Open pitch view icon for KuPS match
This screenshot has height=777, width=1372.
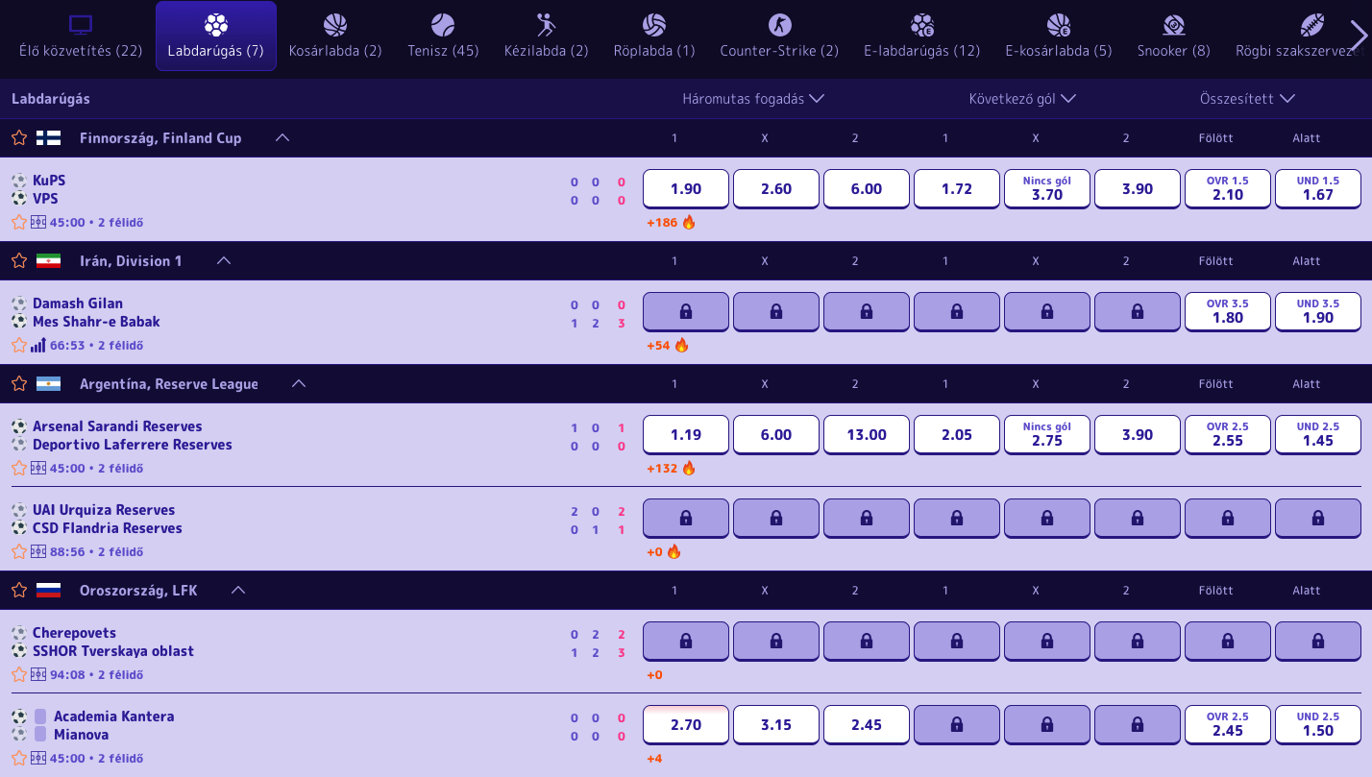tap(38, 223)
